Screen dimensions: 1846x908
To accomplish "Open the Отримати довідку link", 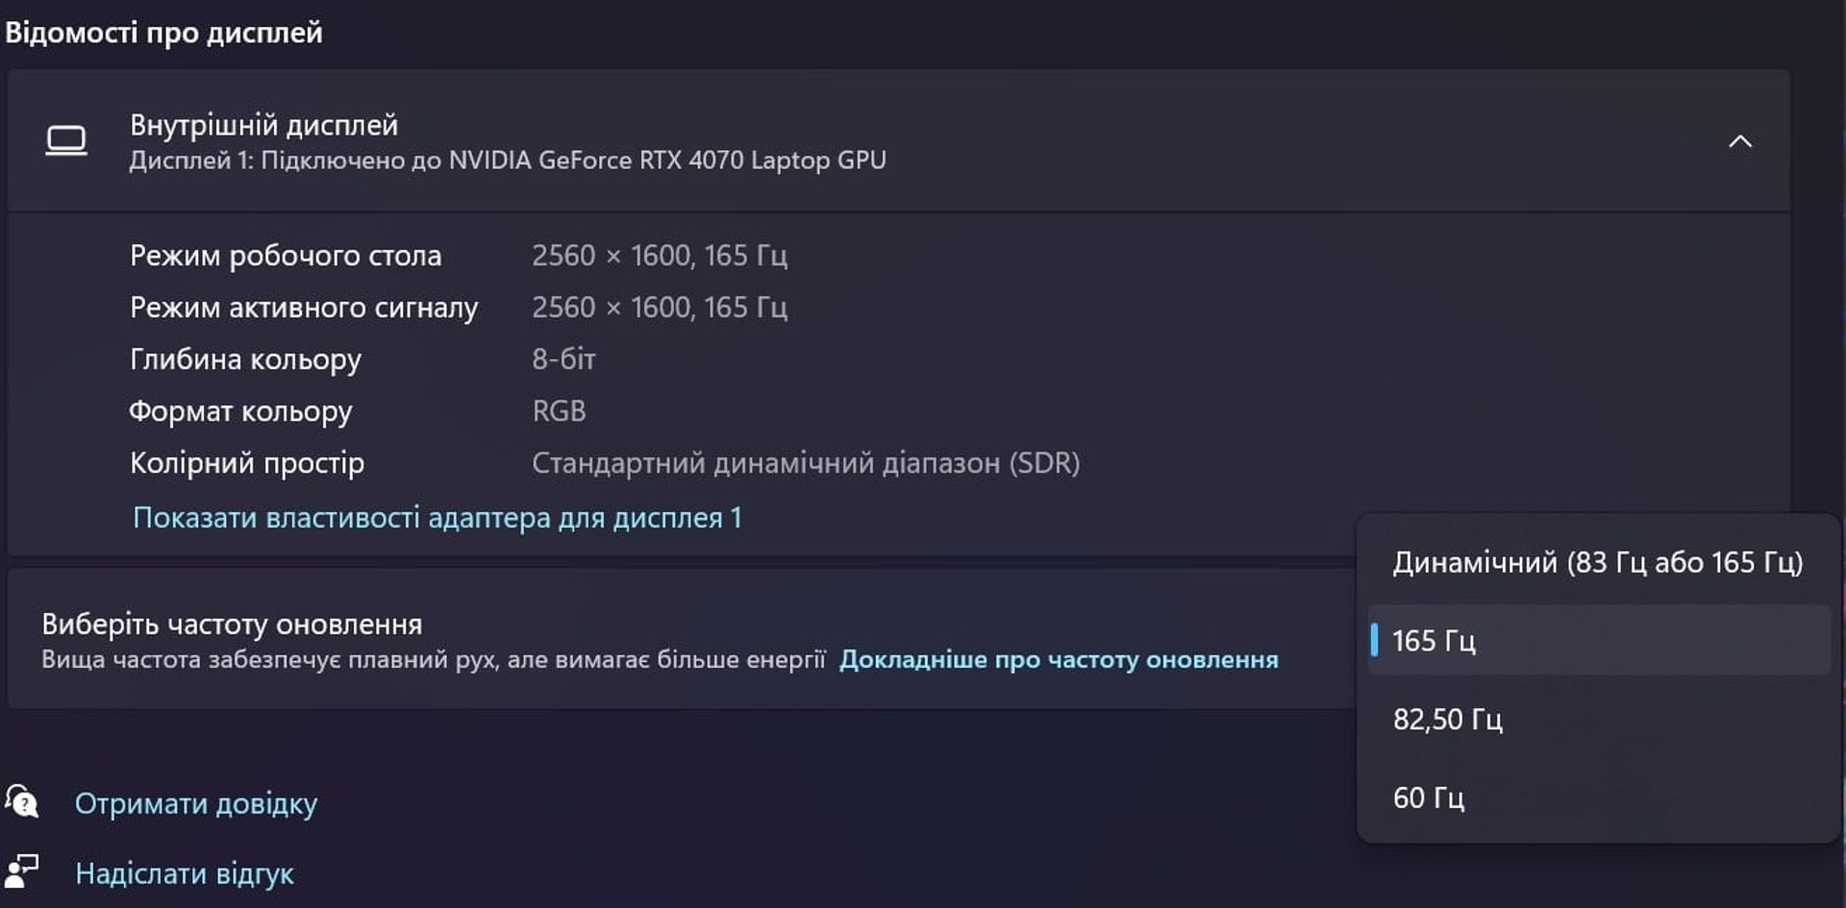I will coord(196,803).
